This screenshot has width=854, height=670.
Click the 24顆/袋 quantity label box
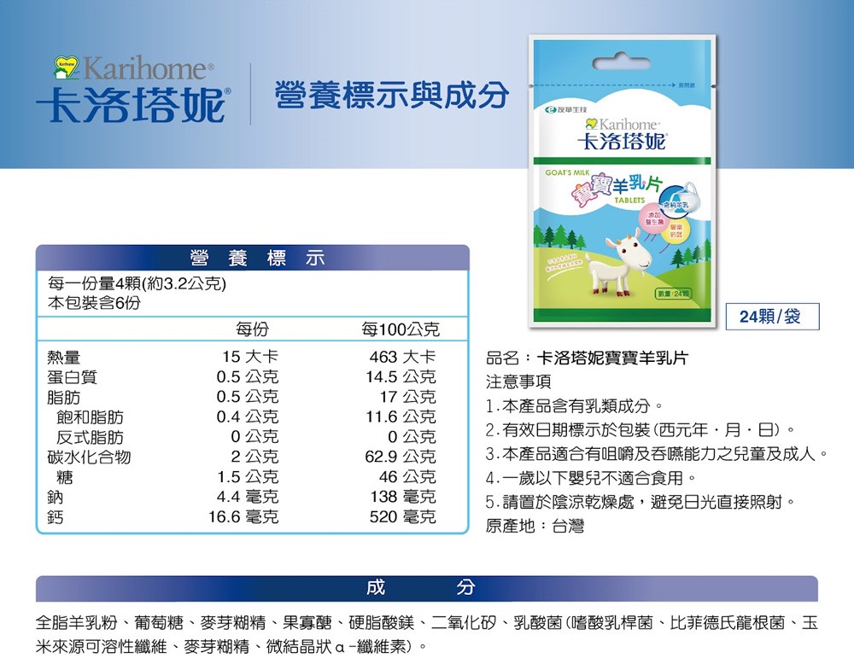pos(772,316)
